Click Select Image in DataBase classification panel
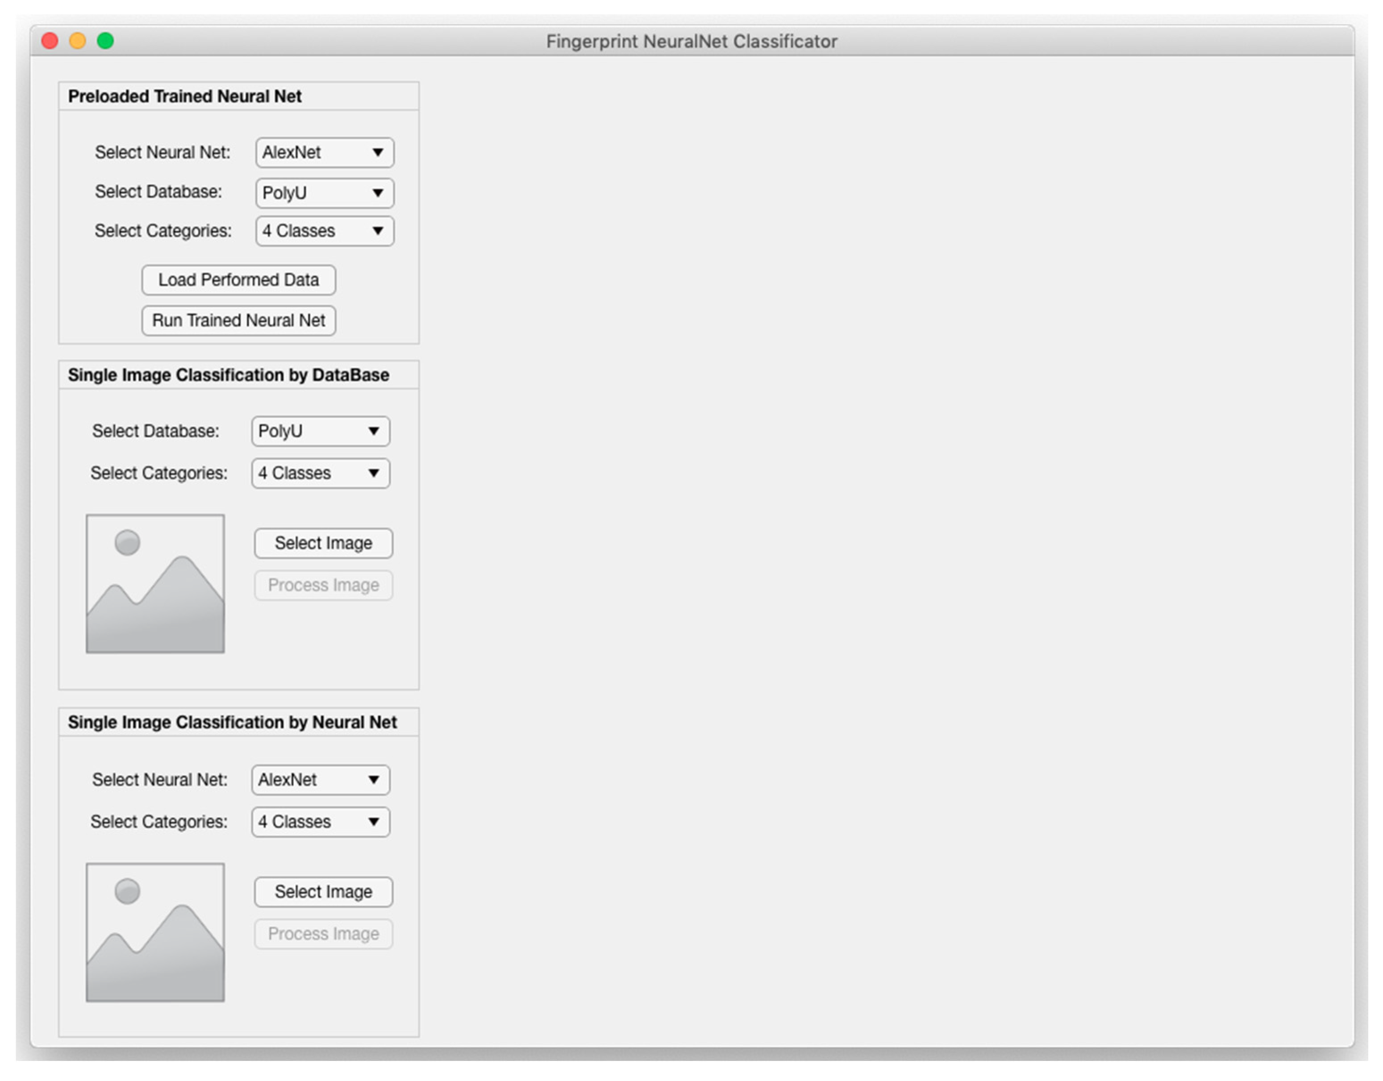The height and width of the screenshot is (1081, 1383). point(323,543)
